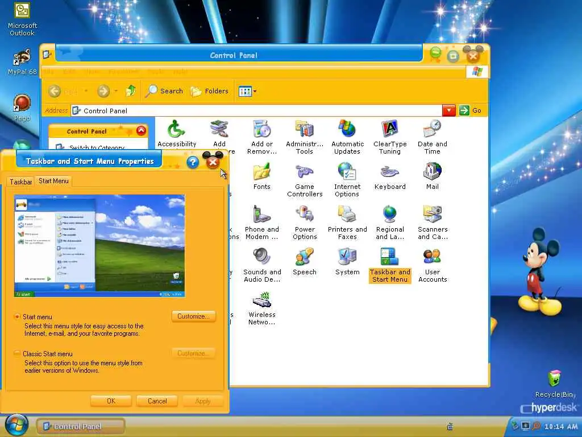This screenshot has height=437, width=582.
Task: Open the System applet
Action: point(347,262)
